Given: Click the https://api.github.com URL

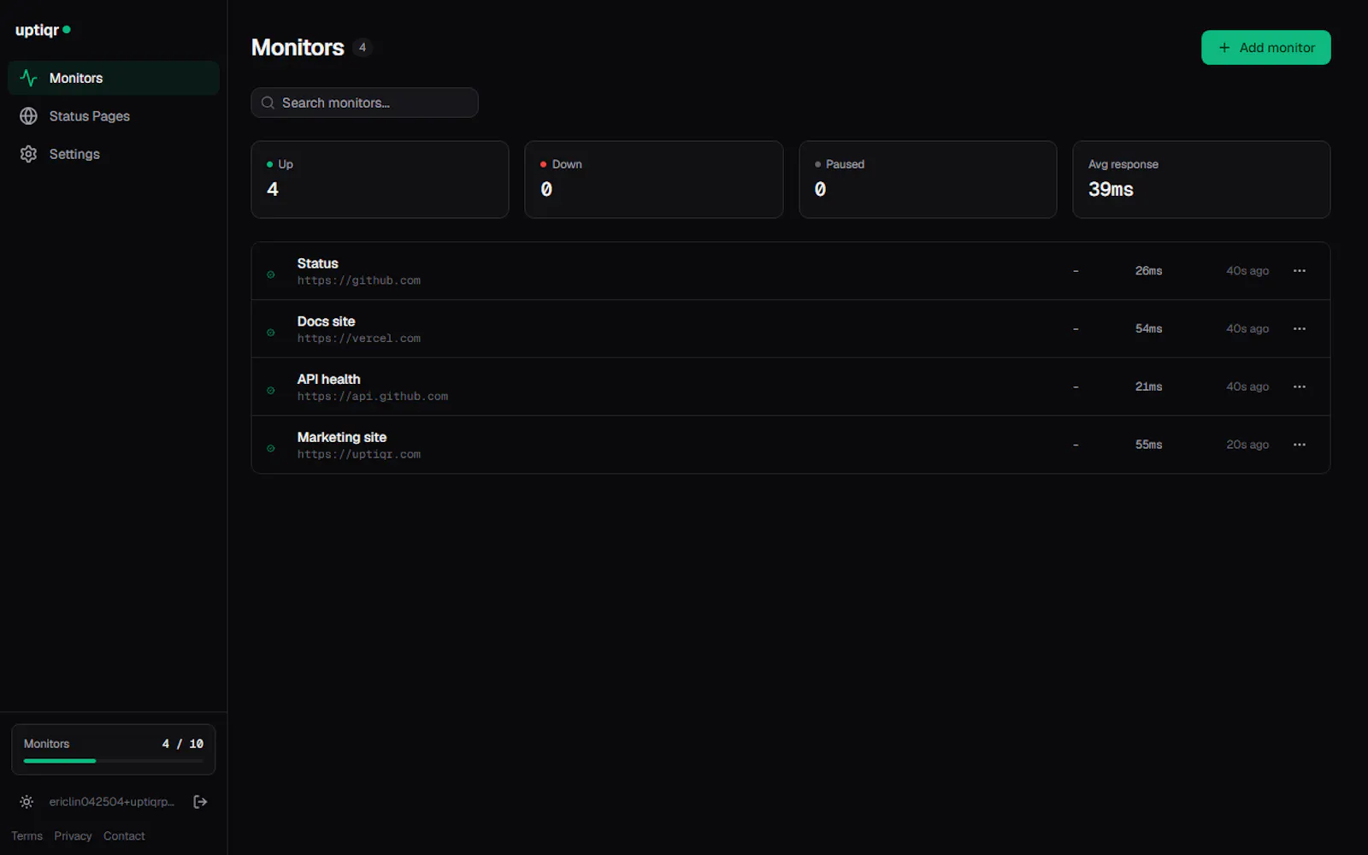Looking at the screenshot, I should [373, 397].
